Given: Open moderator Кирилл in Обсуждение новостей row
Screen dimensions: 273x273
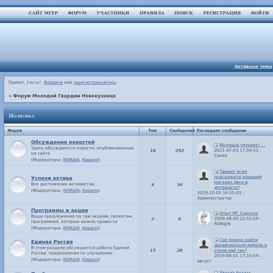Looking at the screenshot, I should [90, 160].
